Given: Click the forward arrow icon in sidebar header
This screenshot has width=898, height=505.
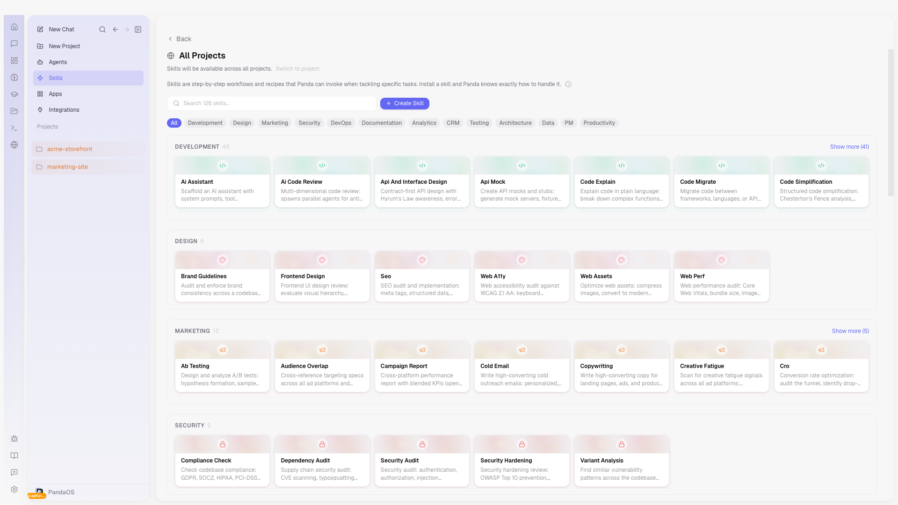Looking at the screenshot, I should pyautogui.click(x=127, y=29).
